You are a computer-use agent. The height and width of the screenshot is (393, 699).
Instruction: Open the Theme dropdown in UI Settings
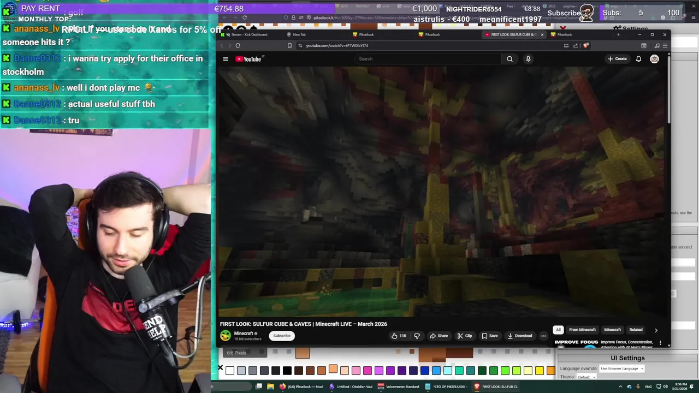click(x=587, y=377)
